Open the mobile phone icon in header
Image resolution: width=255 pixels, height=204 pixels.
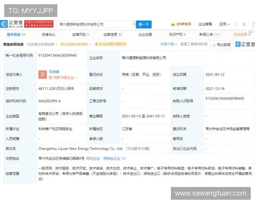click(x=235, y=24)
